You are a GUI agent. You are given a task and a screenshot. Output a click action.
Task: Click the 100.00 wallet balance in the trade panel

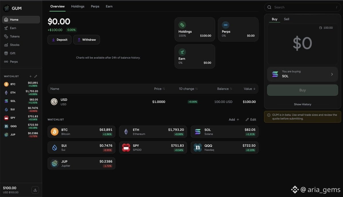[x=326, y=28]
